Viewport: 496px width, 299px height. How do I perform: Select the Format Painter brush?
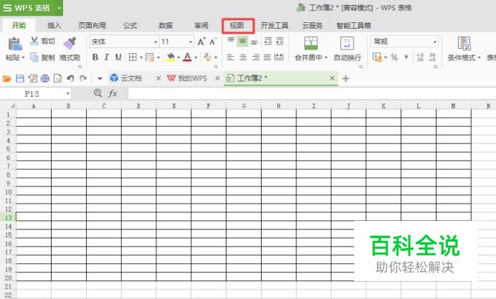70,44
